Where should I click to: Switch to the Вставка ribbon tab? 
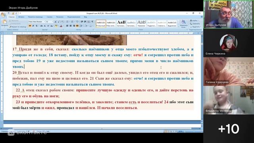21,17
